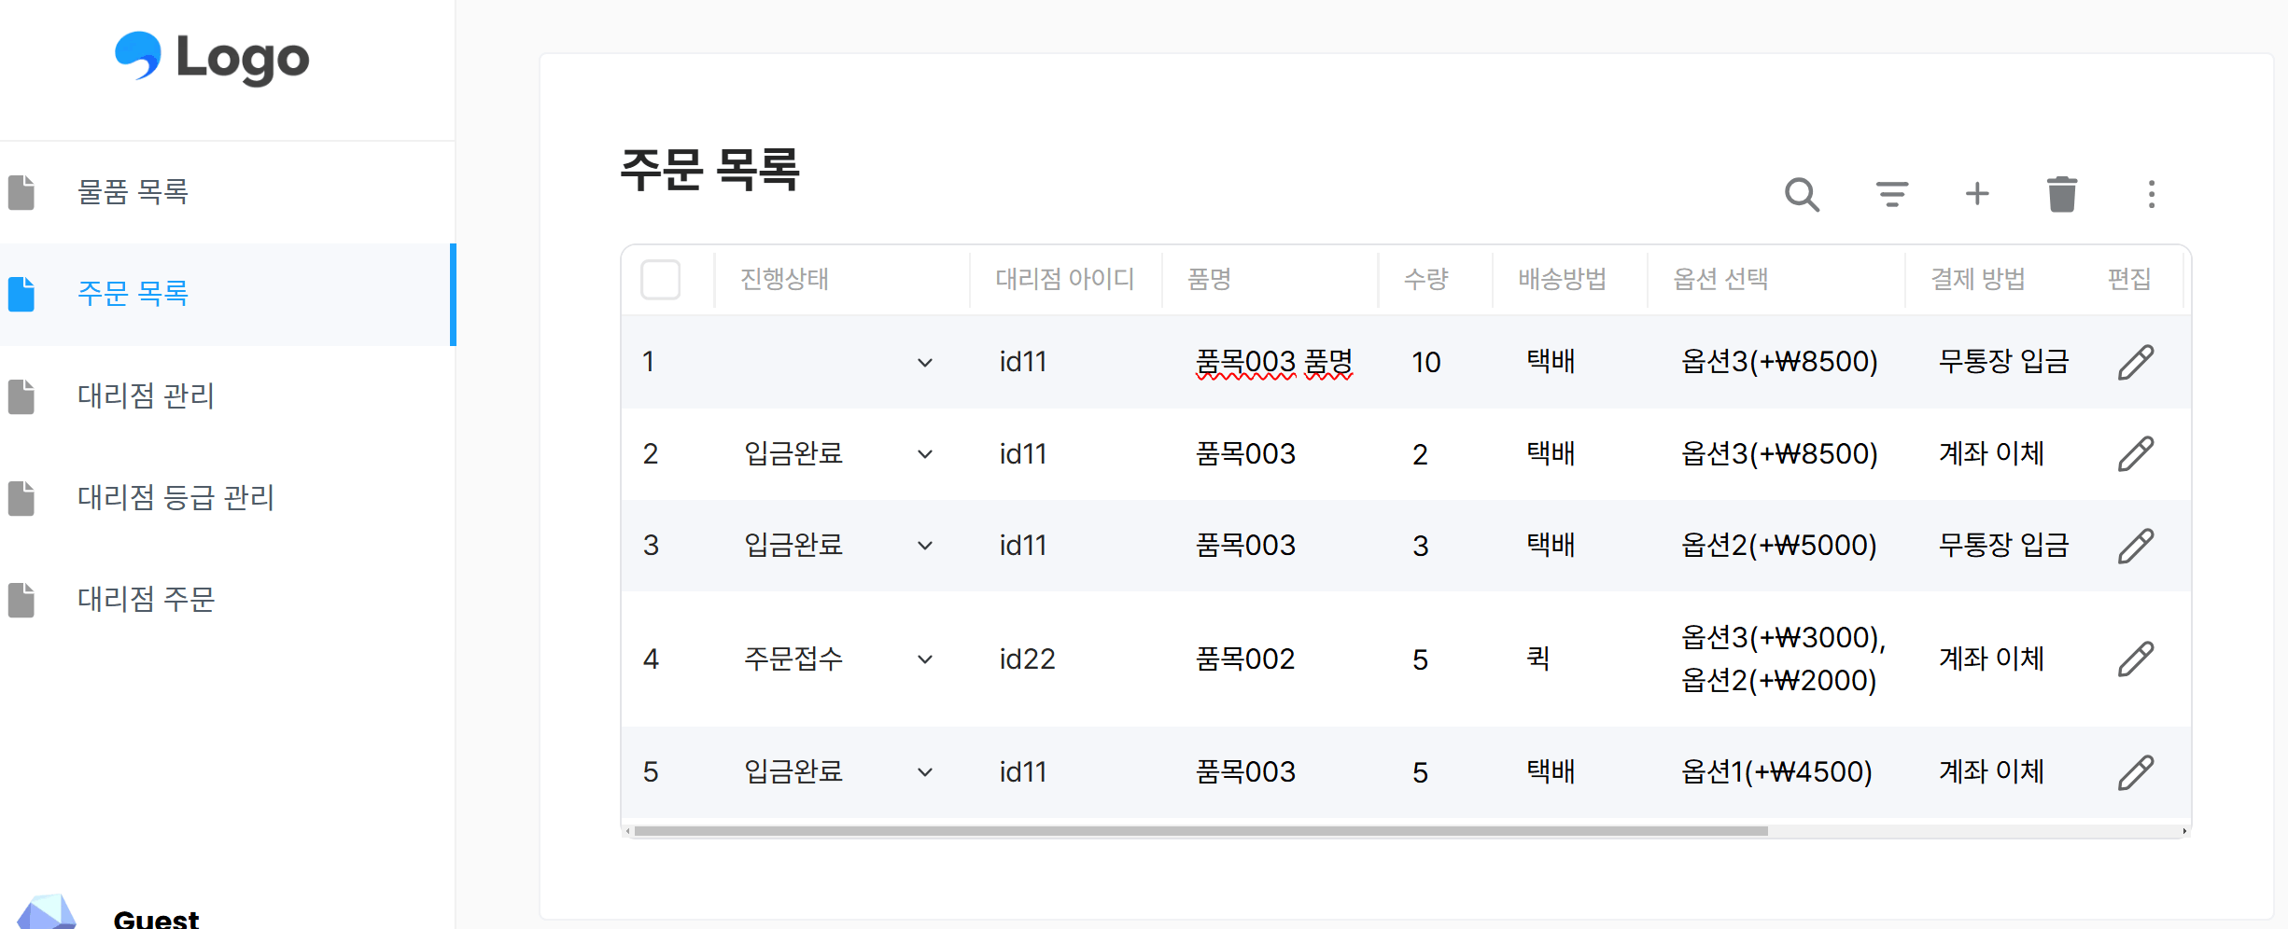Edit order 1 using its pencil icon
2288x929 pixels.
(2137, 362)
